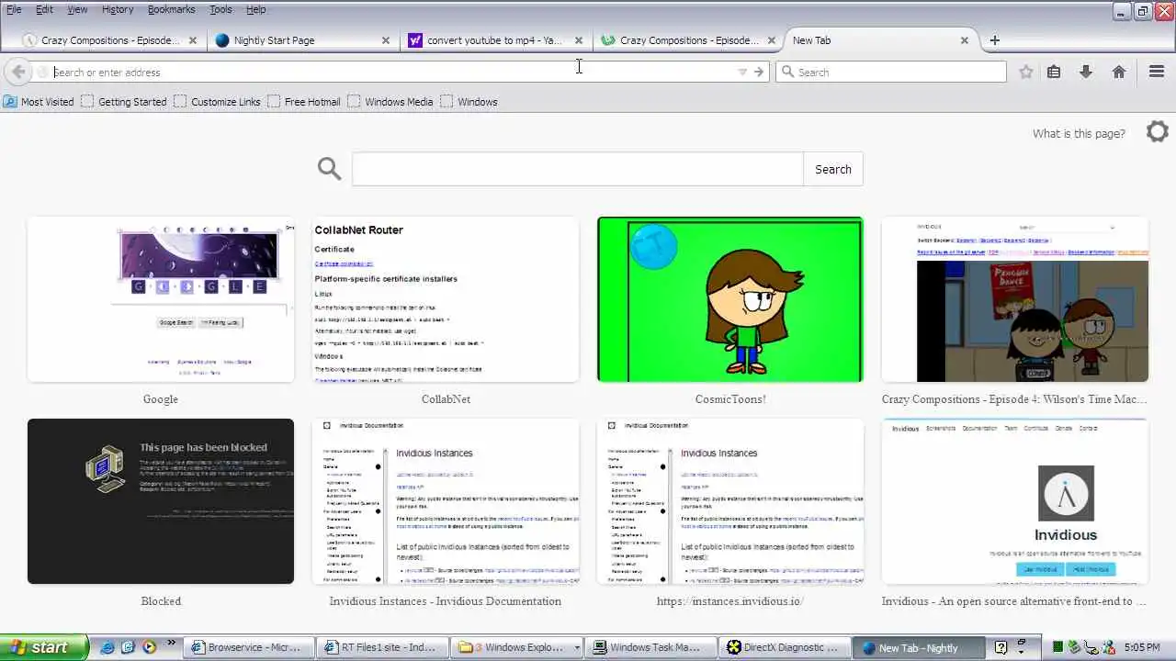The image size is (1176, 661).
Task: Go to Home page icon
Action: tap(1119, 72)
